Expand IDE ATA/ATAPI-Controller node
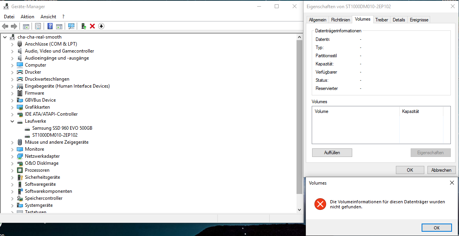459x236 pixels. coord(12,114)
